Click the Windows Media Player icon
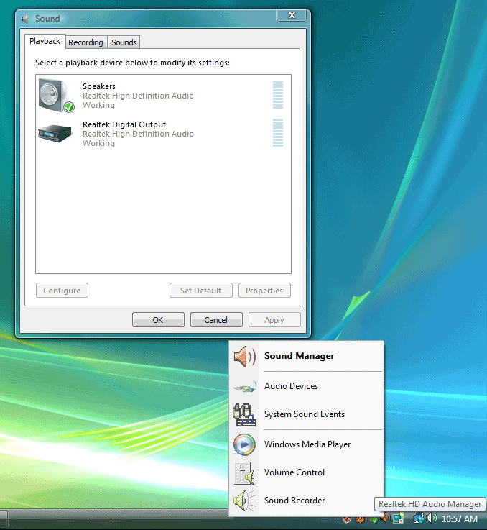This screenshot has height=530, width=487. point(244,444)
